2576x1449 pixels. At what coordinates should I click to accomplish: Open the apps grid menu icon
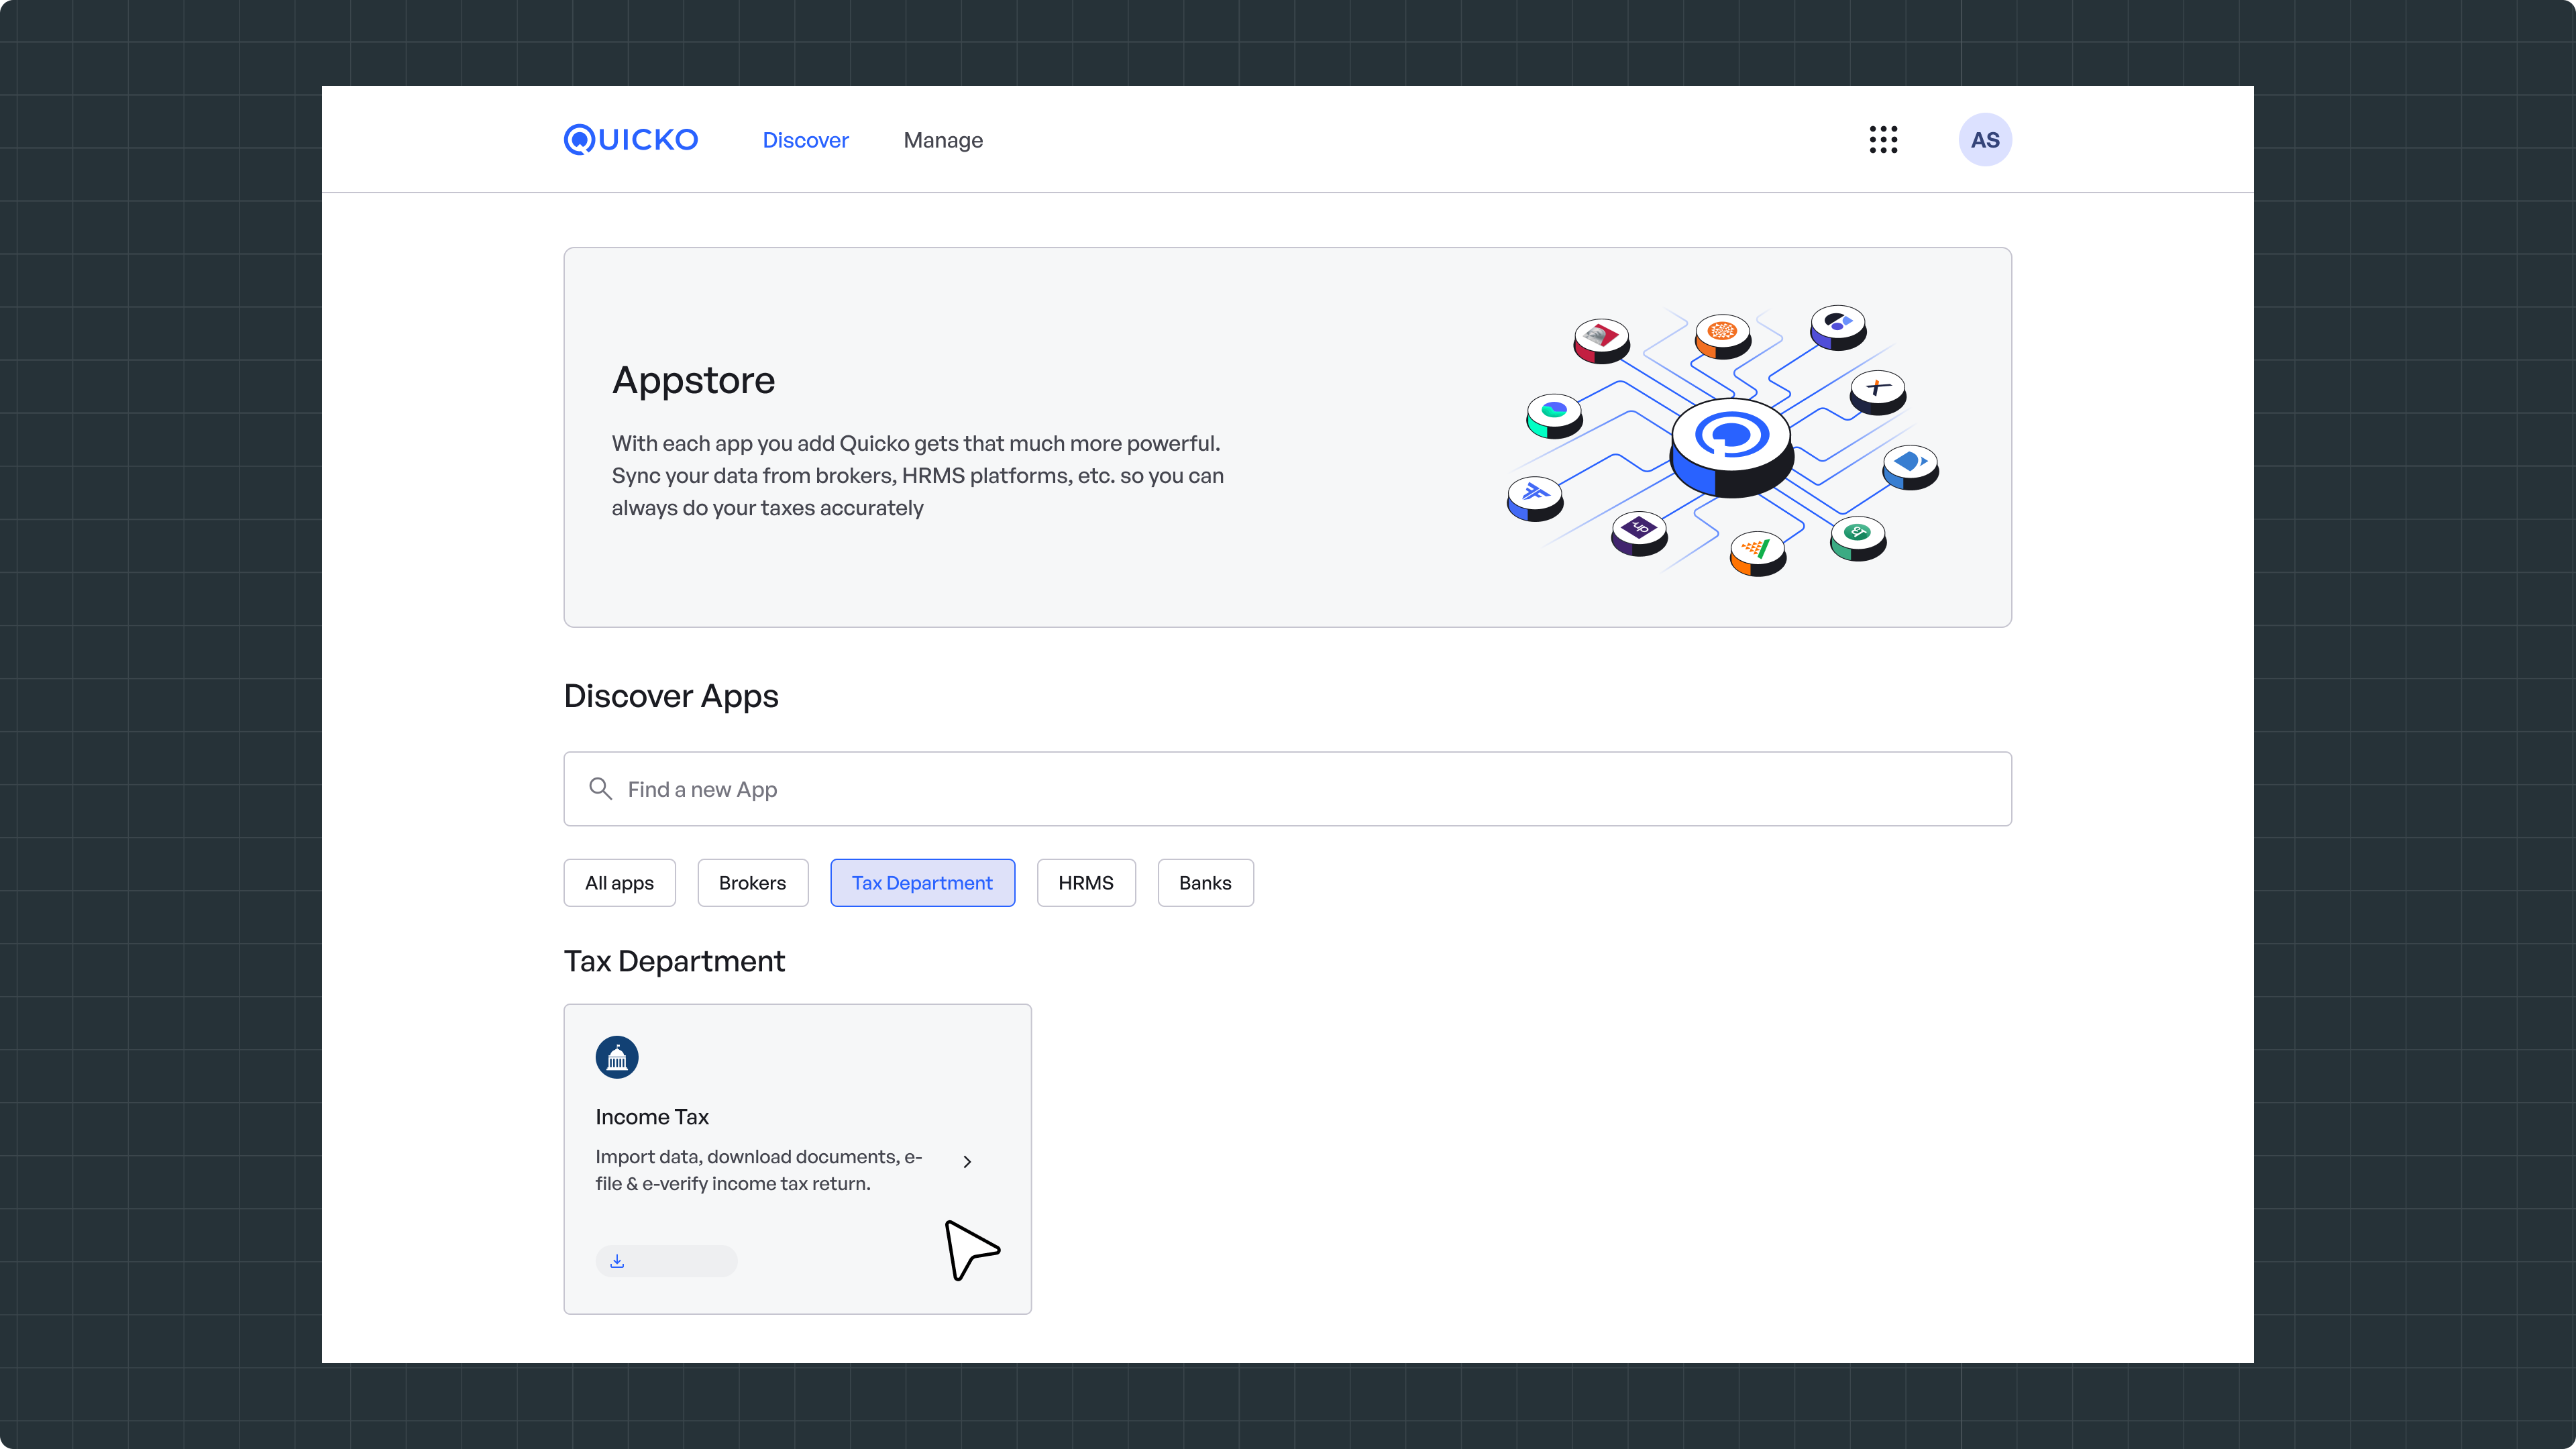click(1883, 140)
